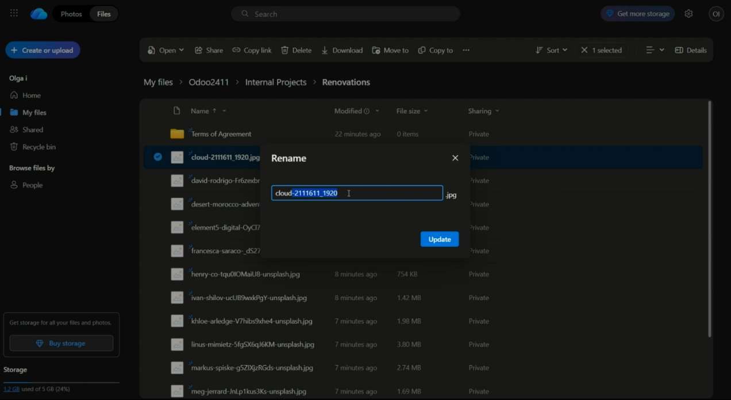Click the vertical scrollbar of file list
The image size is (731, 400).
coord(711,218)
